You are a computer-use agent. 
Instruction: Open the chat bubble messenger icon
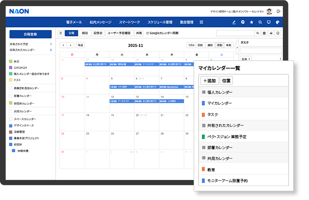click(243, 22)
